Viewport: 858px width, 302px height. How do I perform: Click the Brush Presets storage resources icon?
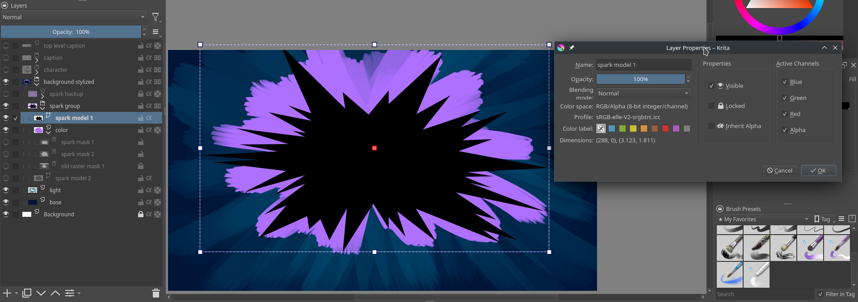pos(852,219)
